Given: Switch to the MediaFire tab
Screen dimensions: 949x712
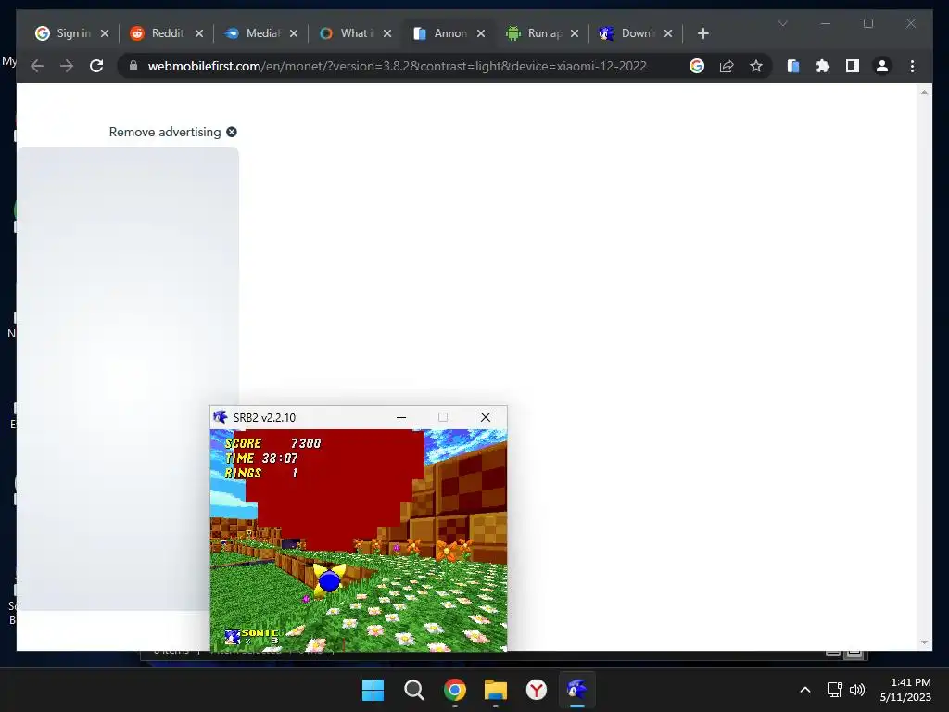Looking at the screenshot, I should pos(260,33).
